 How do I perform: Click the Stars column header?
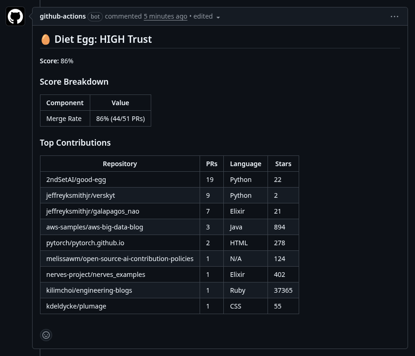tap(283, 164)
